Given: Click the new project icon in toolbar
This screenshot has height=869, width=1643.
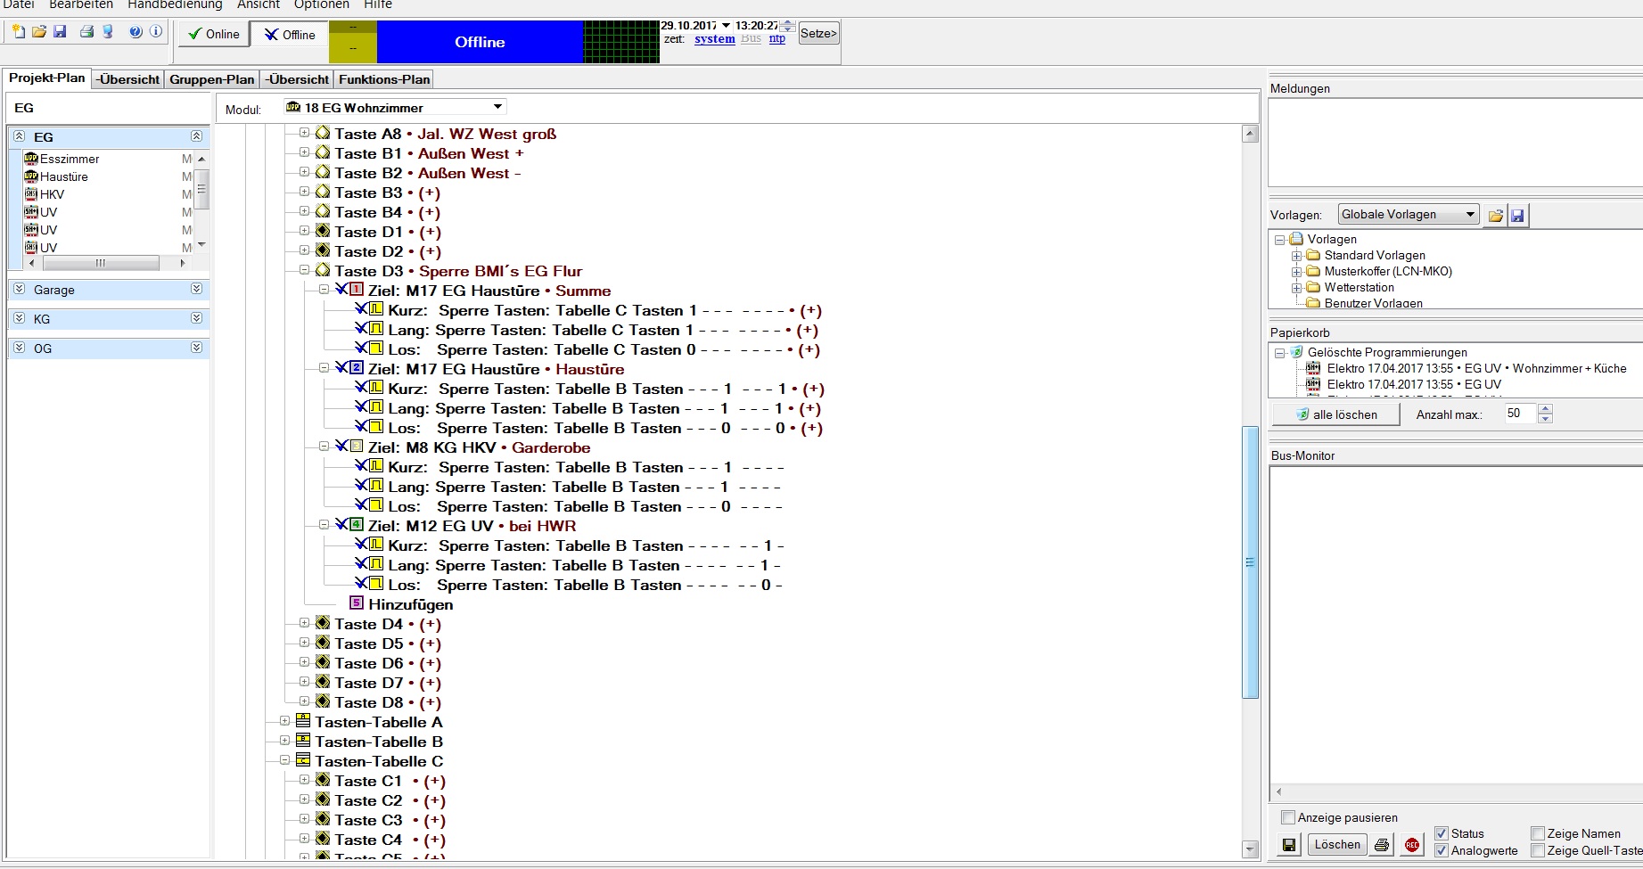Looking at the screenshot, I should click(x=19, y=32).
